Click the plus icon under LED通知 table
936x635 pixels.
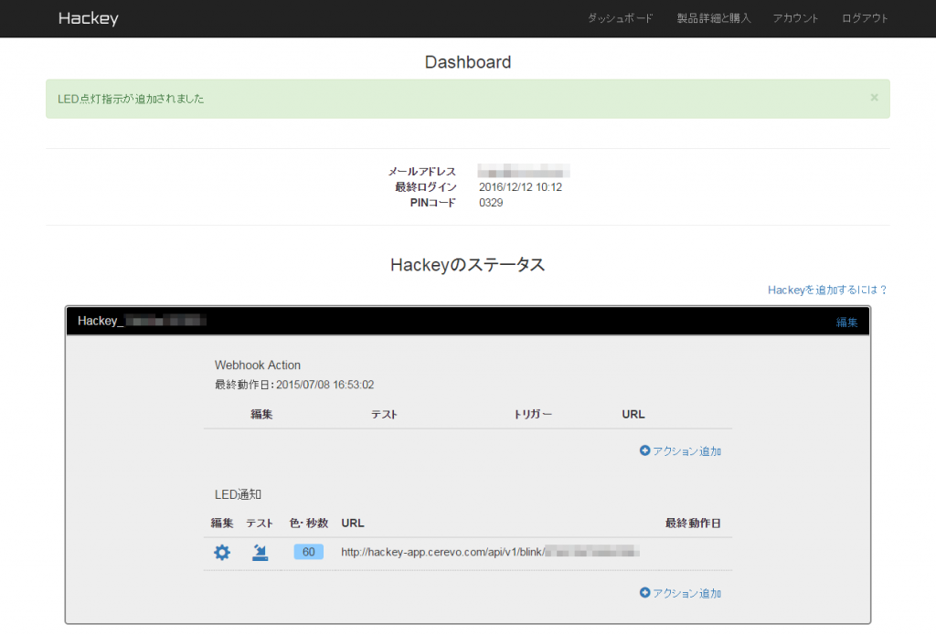644,593
